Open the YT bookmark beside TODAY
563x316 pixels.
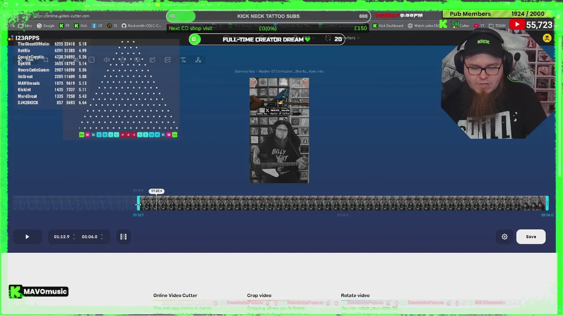(480, 26)
